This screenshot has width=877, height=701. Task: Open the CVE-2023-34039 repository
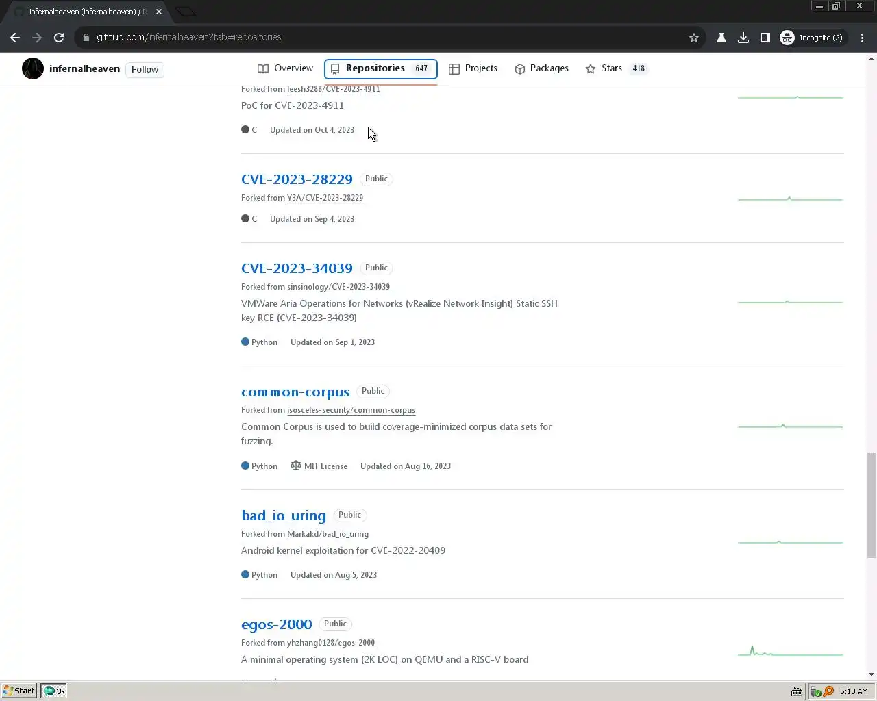tap(297, 268)
